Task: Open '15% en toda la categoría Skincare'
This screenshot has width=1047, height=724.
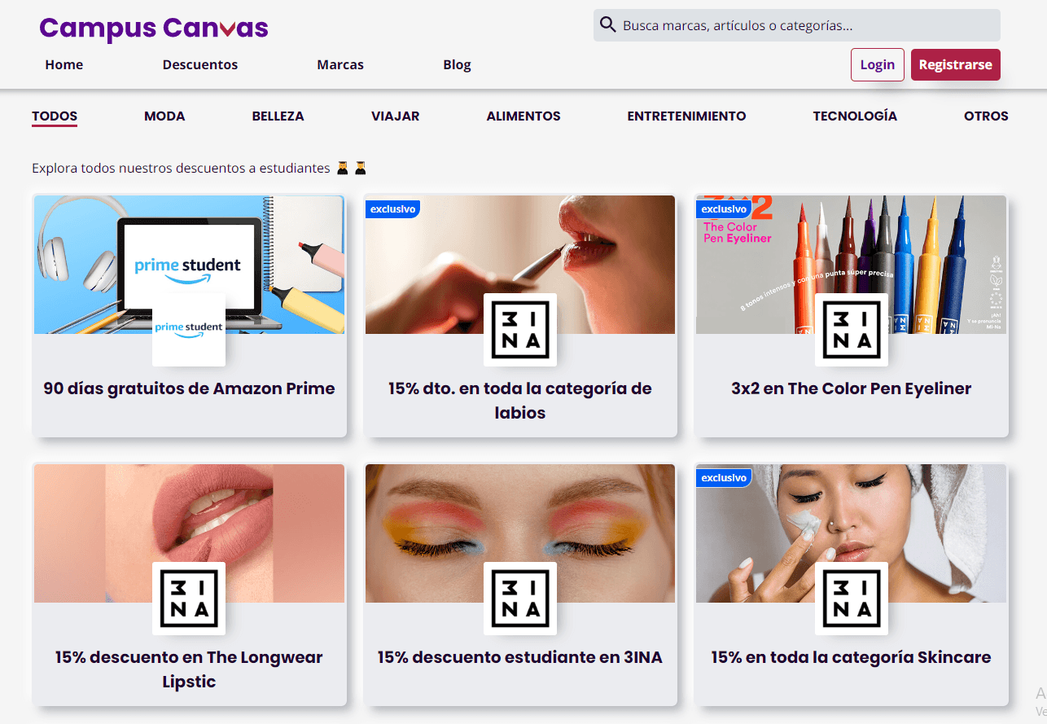Action: click(852, 657)
